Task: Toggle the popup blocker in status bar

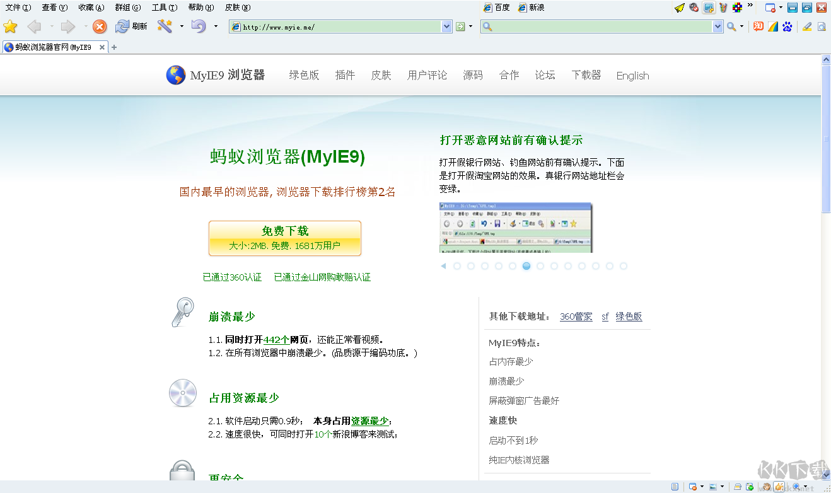Action: coord(692,486)
